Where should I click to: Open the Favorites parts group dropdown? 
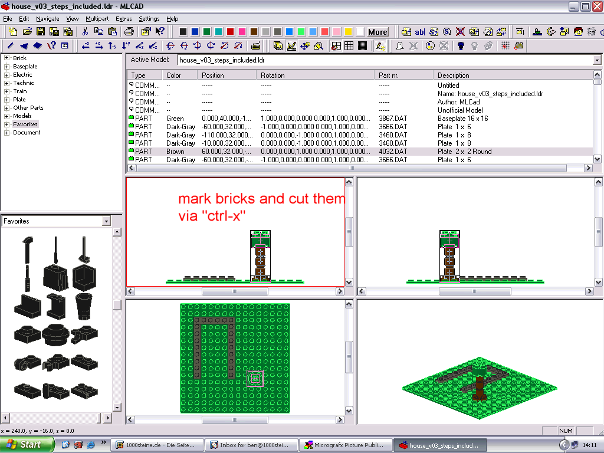click(x=106, y=221)
